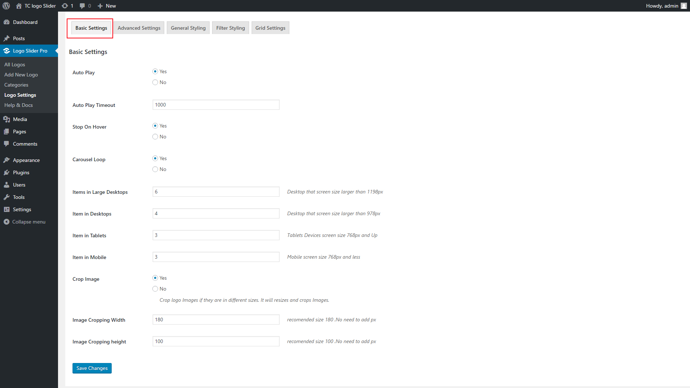Image resolution: width=690 pixels, height=388 pixels.
Task: Click the Settings sliders icon
Action: pyautogui.click(x=7, y=209)
